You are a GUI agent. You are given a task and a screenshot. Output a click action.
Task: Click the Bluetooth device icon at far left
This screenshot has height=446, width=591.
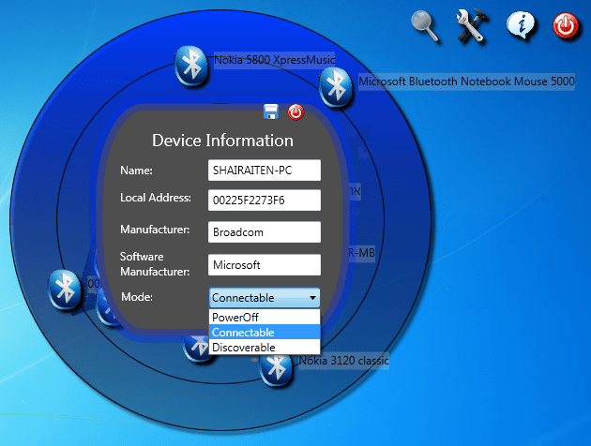click(65, 289)
